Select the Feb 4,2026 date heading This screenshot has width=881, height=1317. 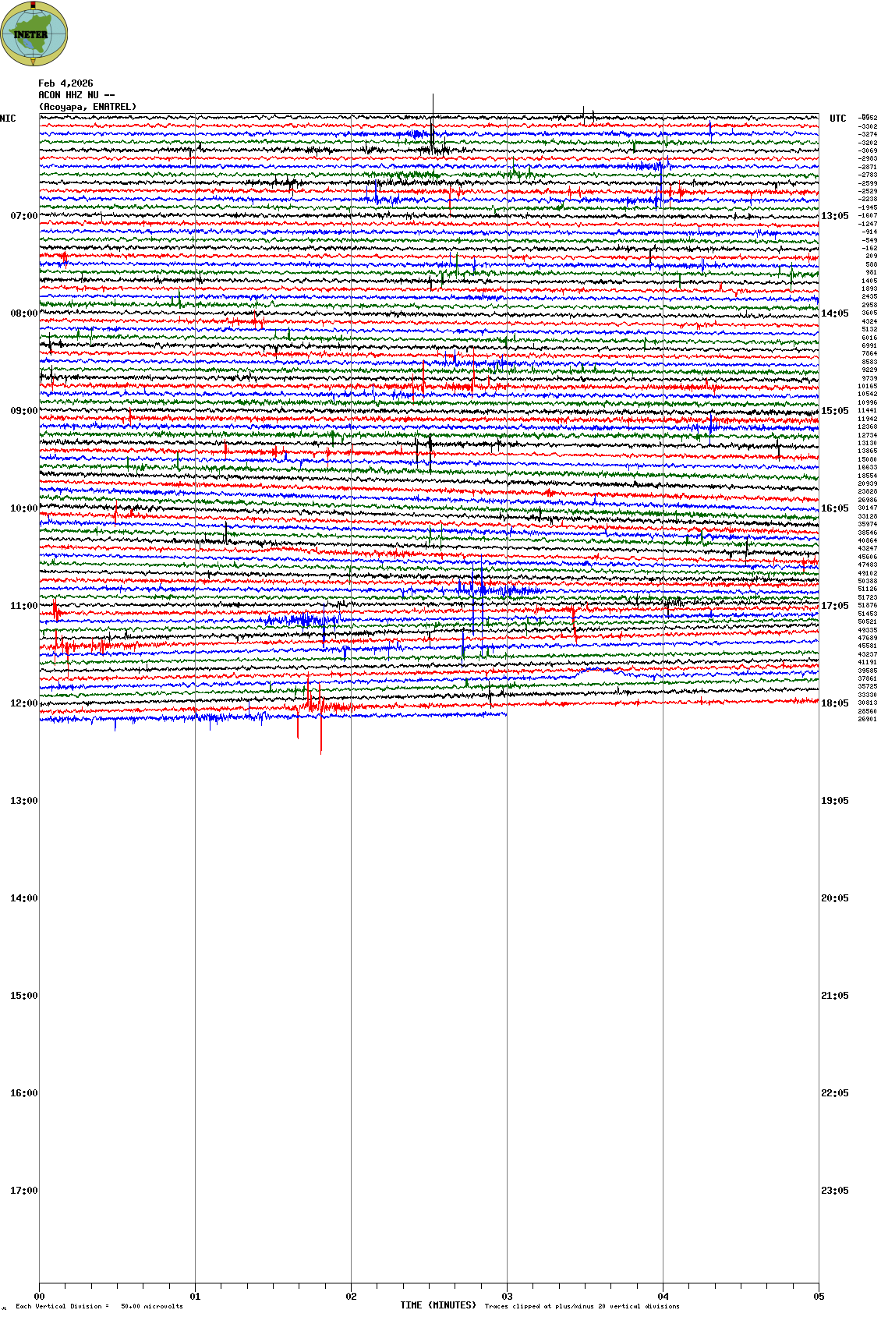point(65,83)
